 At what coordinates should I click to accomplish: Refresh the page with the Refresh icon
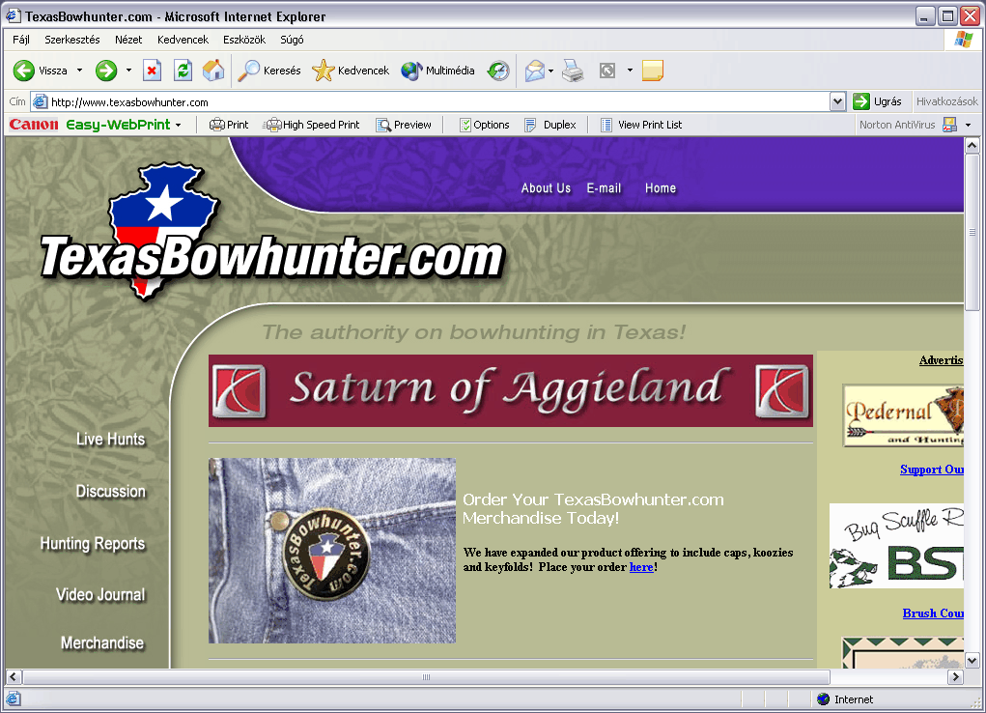tap(183, 71)
